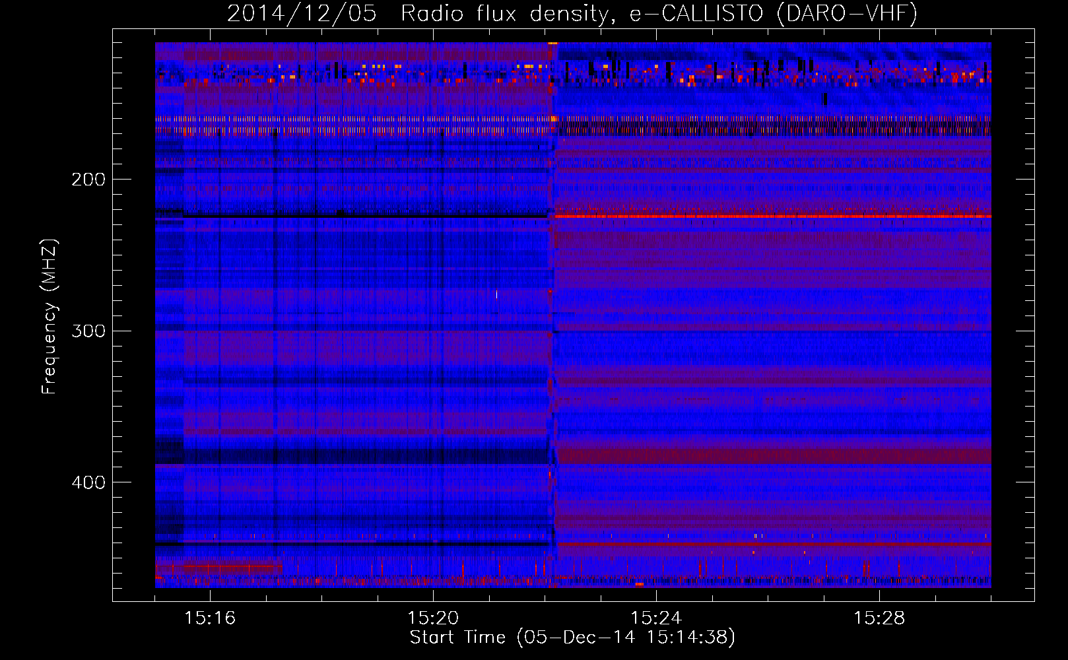
Task: Click the 200 frequency tick label
Action: [x=88, y=180]
